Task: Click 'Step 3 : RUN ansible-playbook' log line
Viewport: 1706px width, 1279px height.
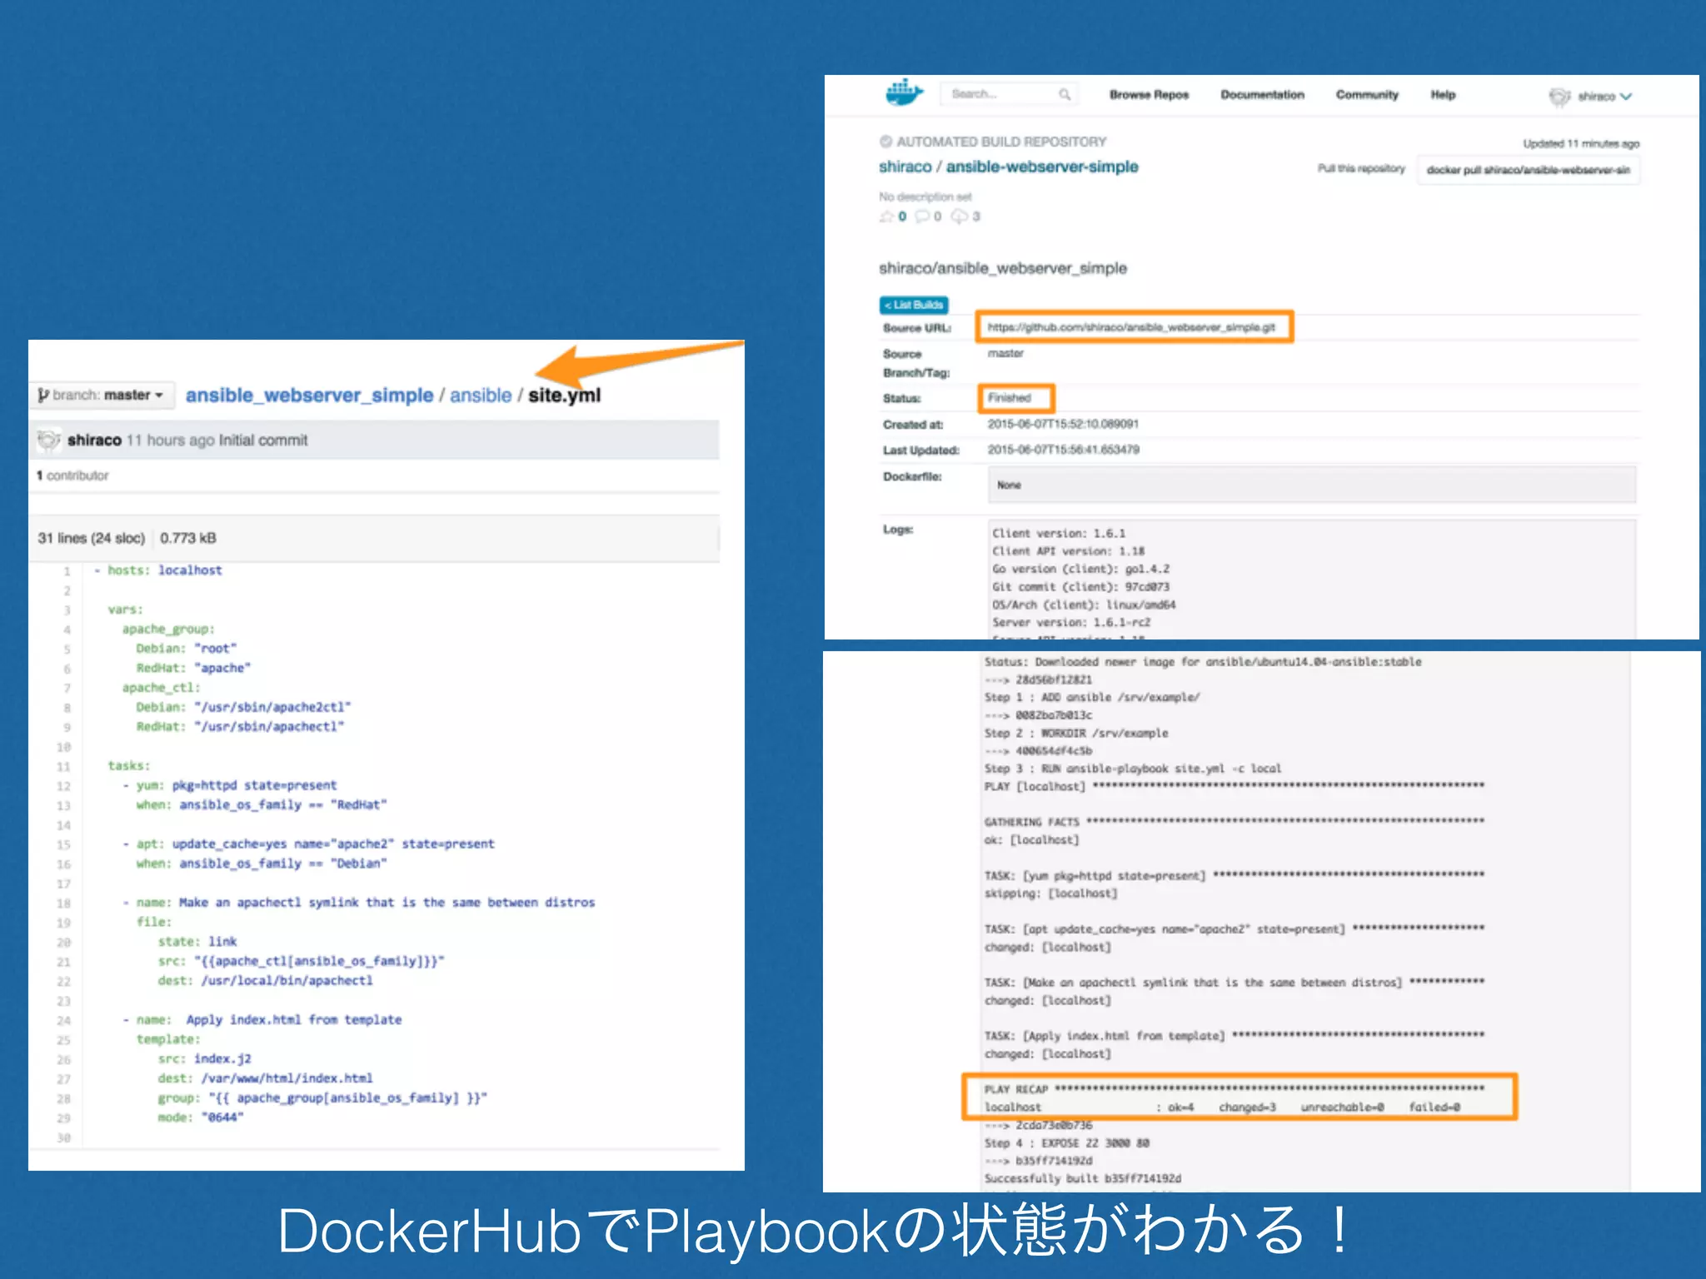Action: click(1133, 769)
